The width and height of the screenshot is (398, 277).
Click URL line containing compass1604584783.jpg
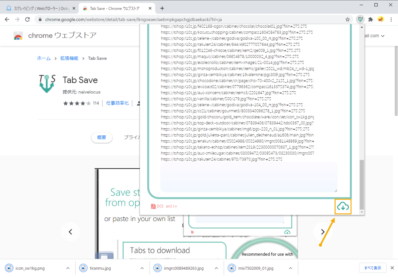coord(237,32)
